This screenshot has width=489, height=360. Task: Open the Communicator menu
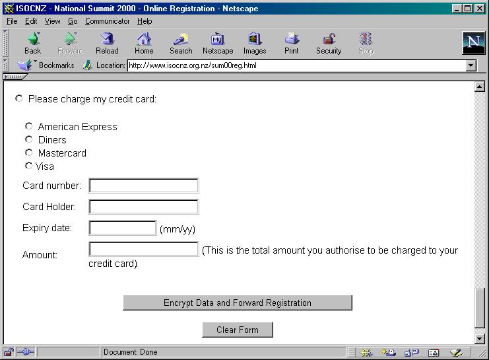pos(107,21)
